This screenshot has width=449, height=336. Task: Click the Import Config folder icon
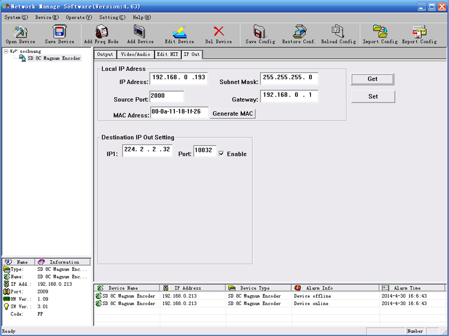[x=380, y=32]
